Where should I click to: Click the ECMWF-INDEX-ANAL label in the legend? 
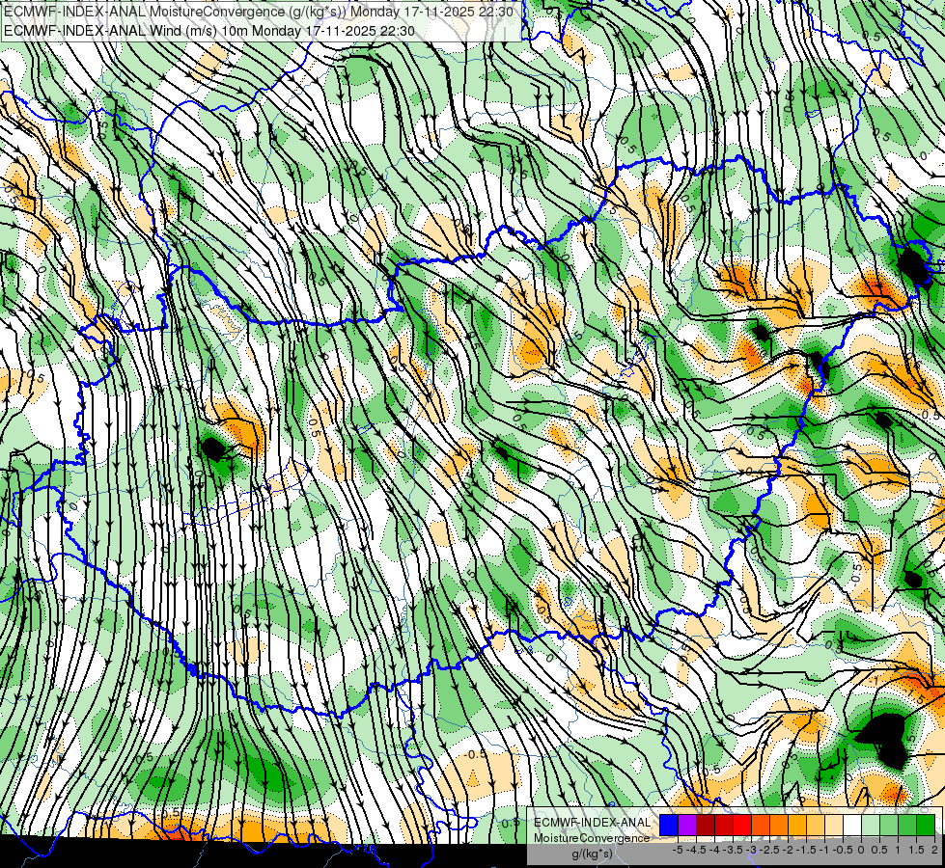point(592,823)
